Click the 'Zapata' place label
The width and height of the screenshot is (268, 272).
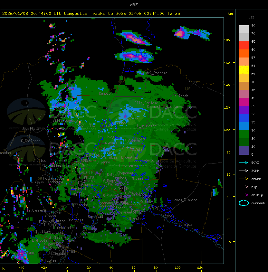(72, 241)
